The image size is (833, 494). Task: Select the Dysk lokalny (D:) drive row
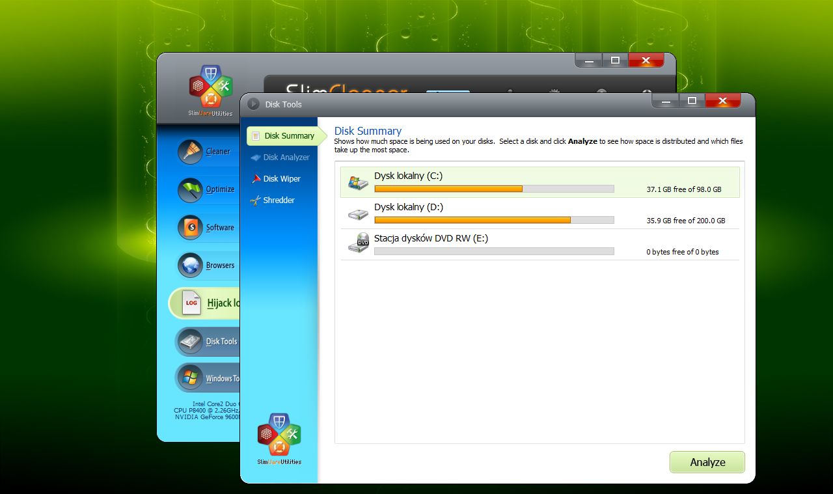coord(540,213)
